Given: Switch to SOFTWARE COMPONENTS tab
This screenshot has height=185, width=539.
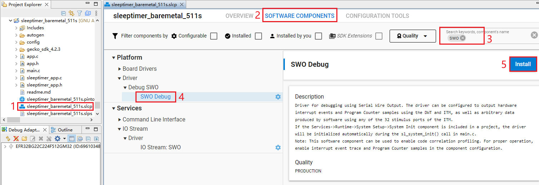Looking at the screenshot, I should coord(300,16).
